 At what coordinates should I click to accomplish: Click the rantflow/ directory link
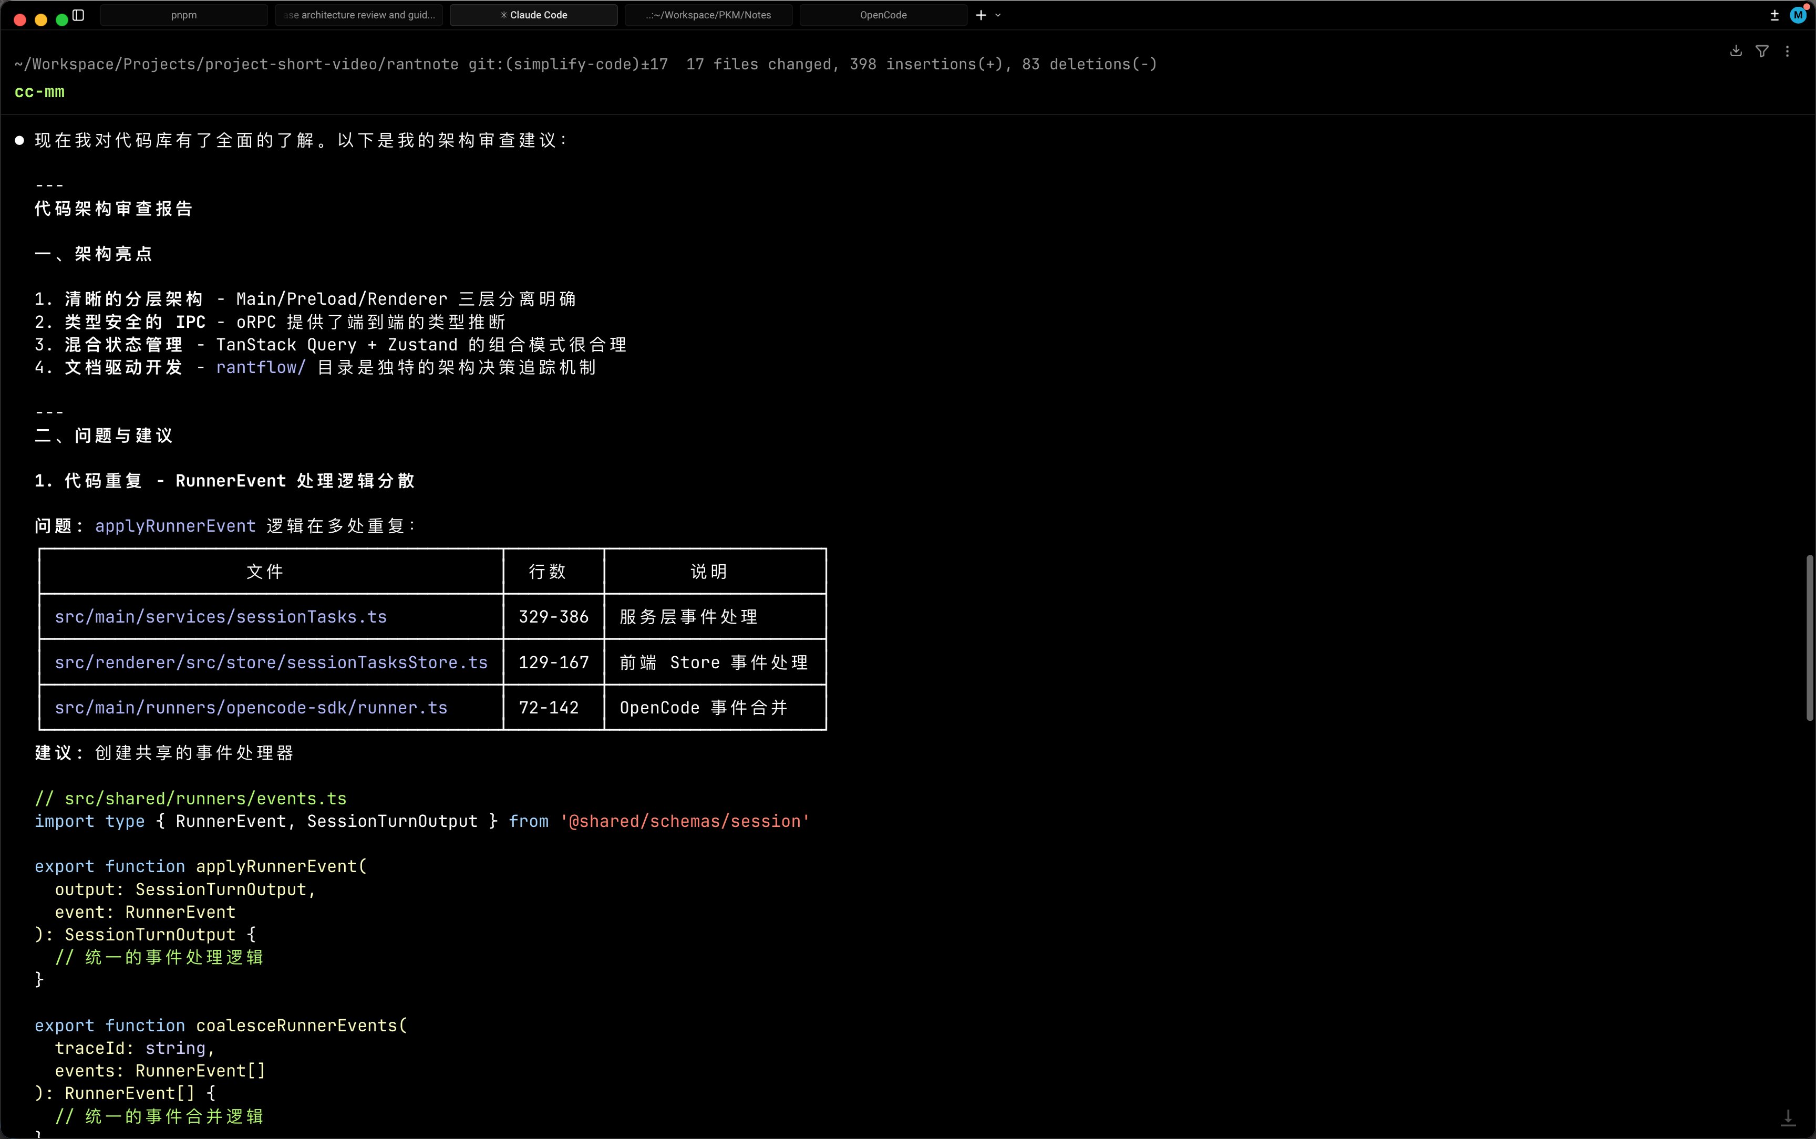click(x=261, y=368)
